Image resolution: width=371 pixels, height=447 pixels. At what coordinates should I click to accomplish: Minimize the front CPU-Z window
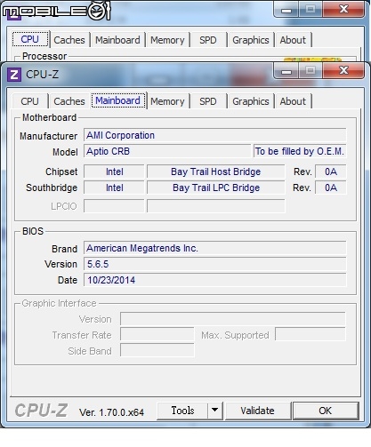[x=286, y=71]
